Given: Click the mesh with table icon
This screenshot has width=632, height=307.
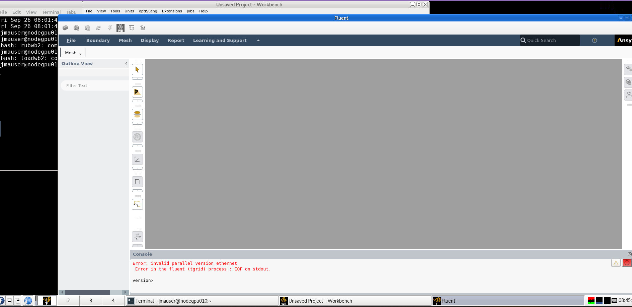Looking at the screenshot, I should pyautogui.click(x=87, y=28).
